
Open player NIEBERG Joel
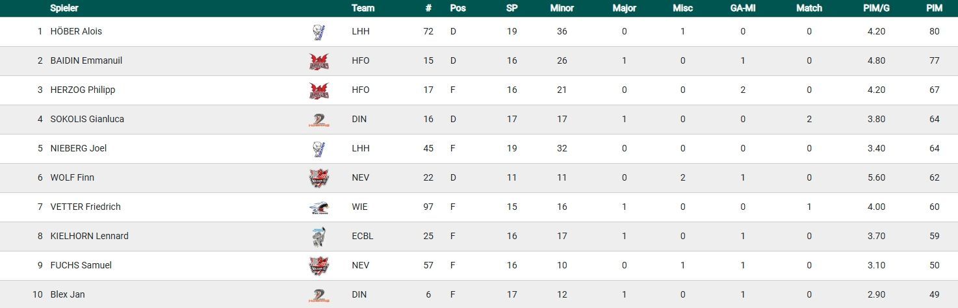coord(78,148)
